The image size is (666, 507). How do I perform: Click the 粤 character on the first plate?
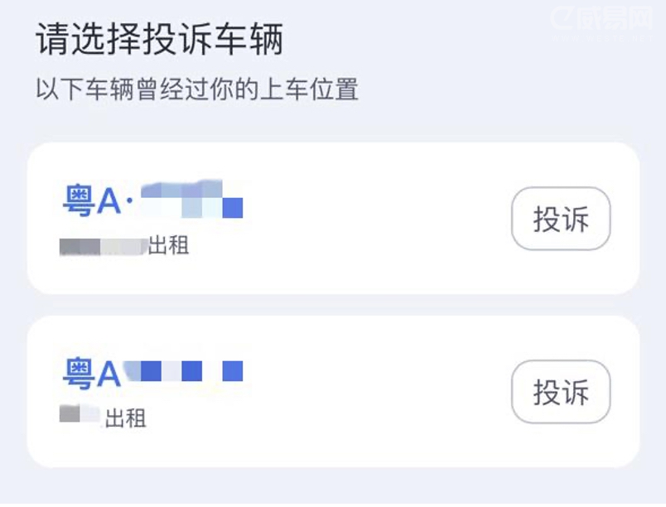click(79, 200)
